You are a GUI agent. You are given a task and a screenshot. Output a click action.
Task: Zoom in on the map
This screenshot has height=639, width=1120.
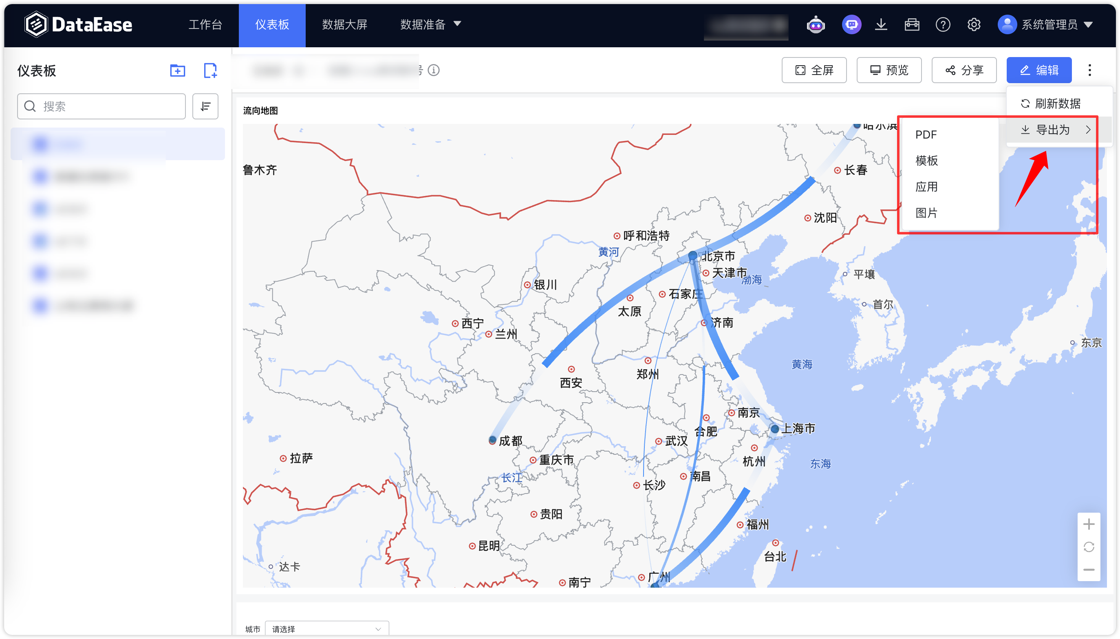tap(1089, 524)
